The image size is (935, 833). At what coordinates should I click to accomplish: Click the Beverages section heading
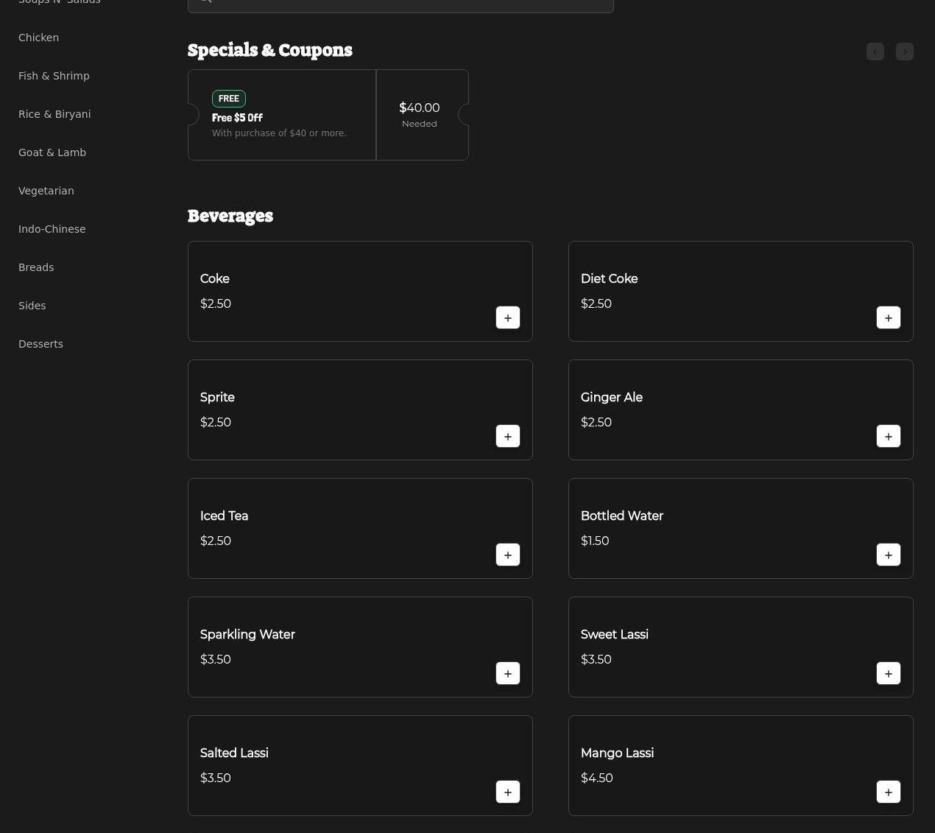point(230,216)
